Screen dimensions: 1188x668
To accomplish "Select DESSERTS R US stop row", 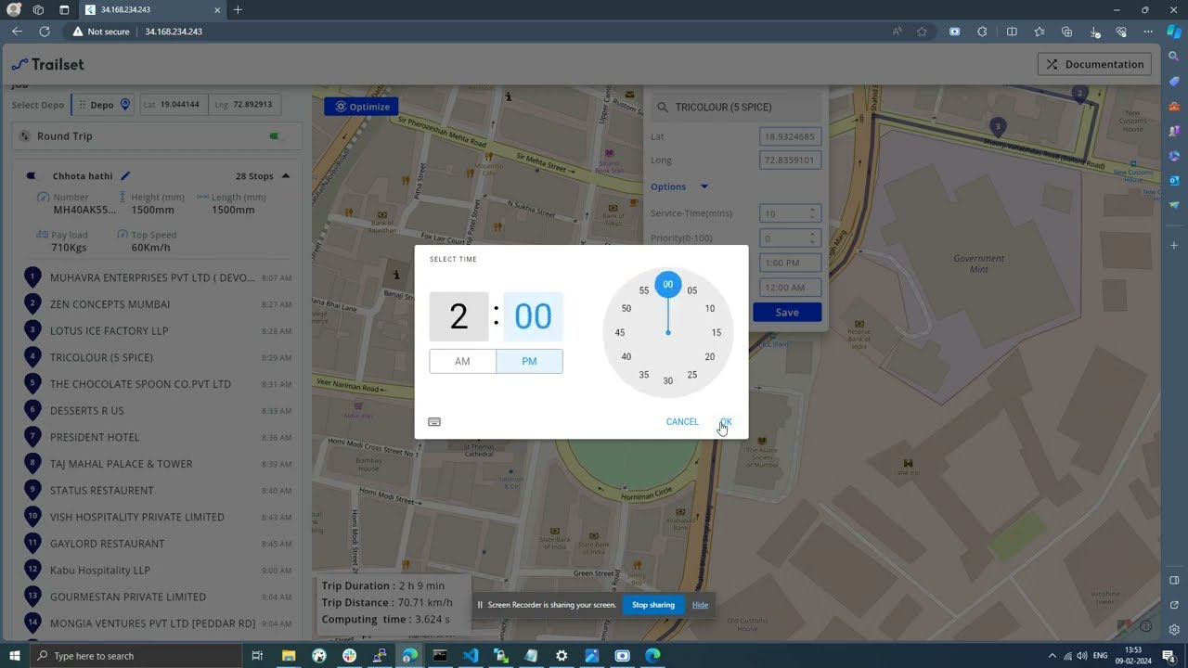I will point(158,410).
